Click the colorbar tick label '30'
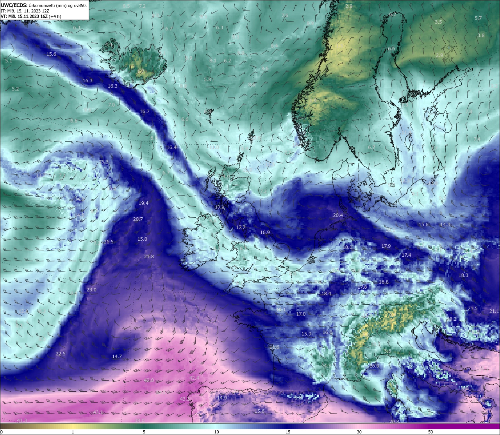The width and height of the screenshot is (500, 435). pos(359,432)
